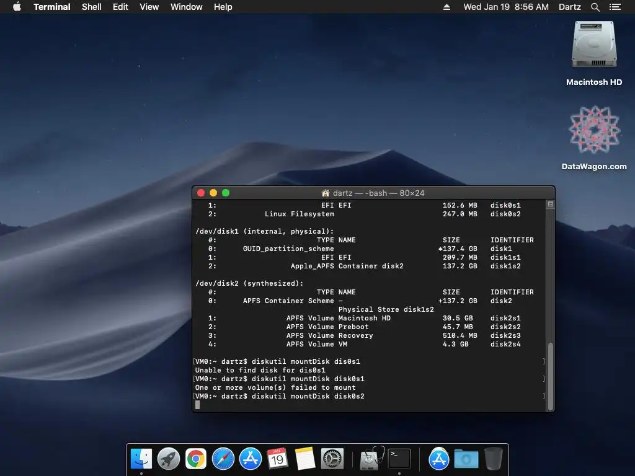Open Calendar icon showing 19 in Dock
Screen dimensions: 635x476
click(x=277, y=459)
